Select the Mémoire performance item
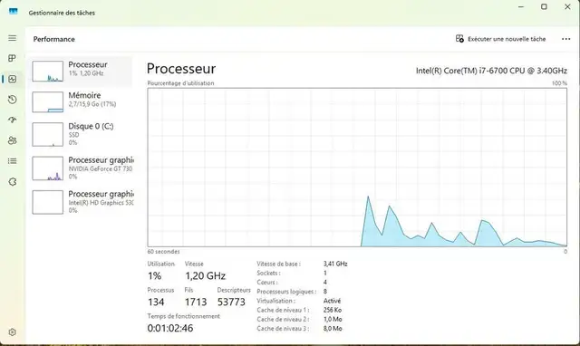Viewport: 580px width, 346px height. coord(80,101)
